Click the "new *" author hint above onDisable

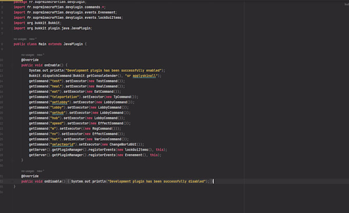(40, 170)
